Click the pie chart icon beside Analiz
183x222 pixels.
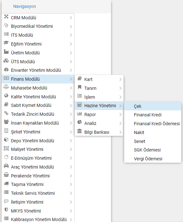point(80,122)
